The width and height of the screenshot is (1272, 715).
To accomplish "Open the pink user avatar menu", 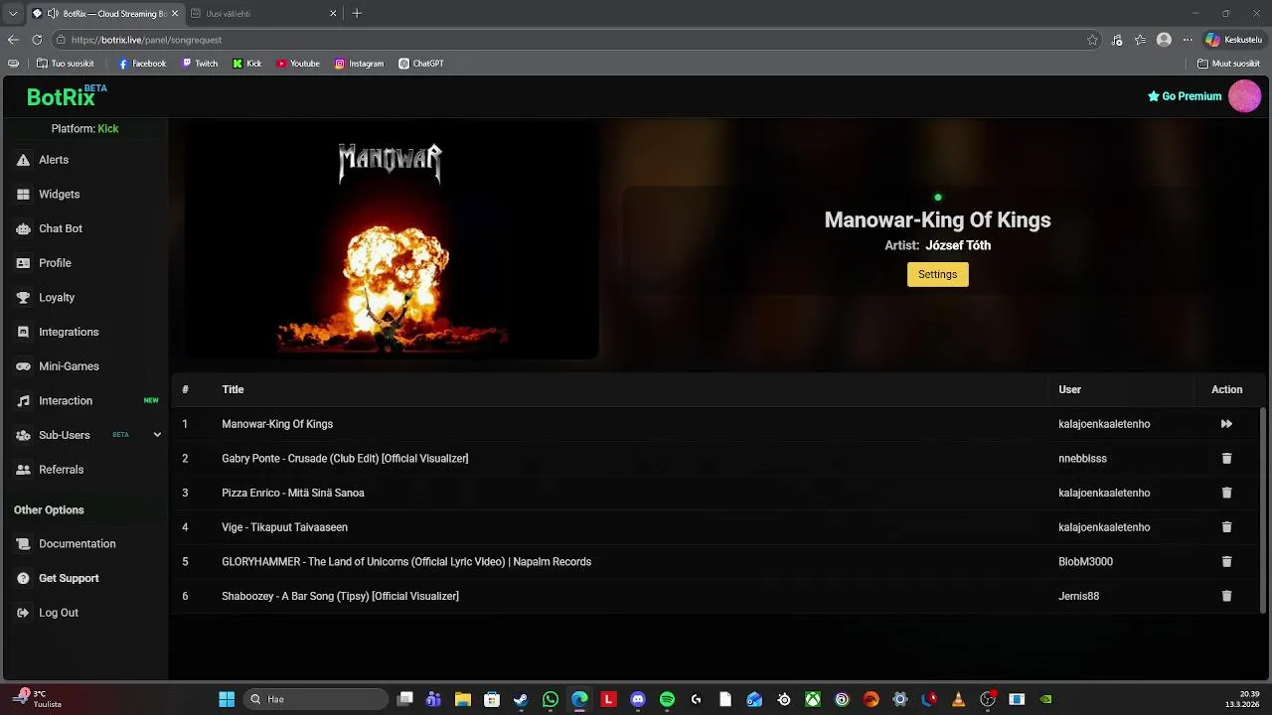I will (1244, 96).
